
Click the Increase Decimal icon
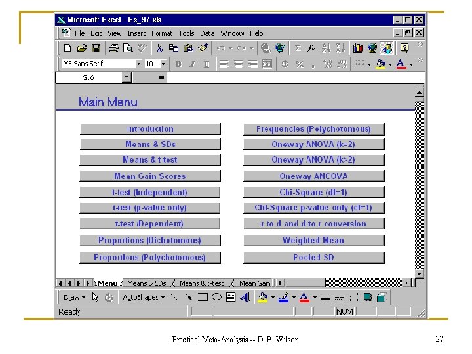[328, 64]
